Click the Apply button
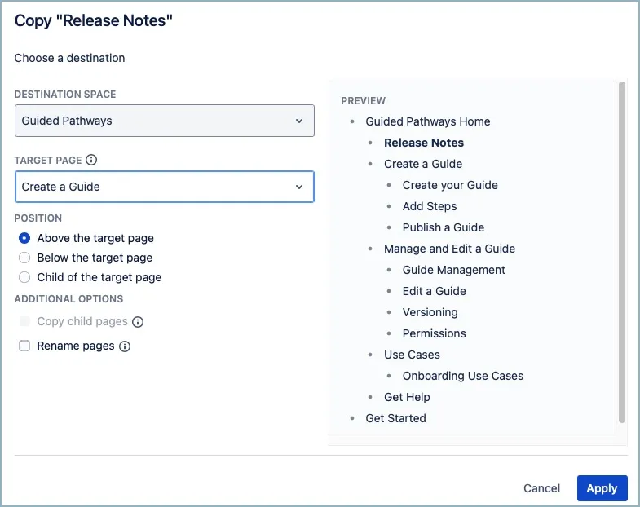This screenshot has height=507, width=640. coord(602,488)
